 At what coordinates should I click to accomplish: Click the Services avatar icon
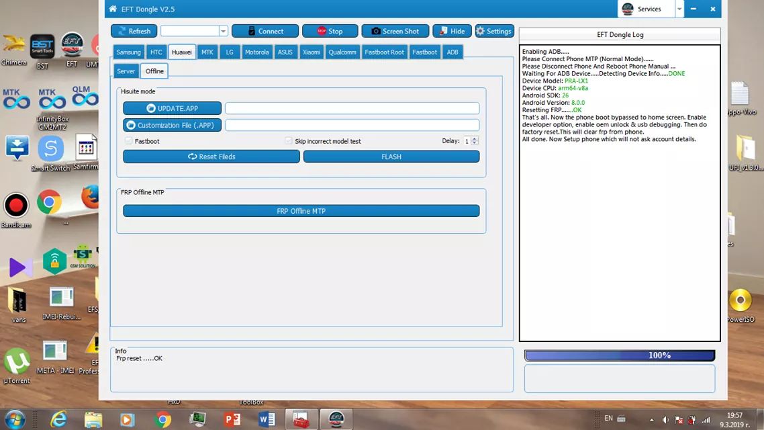point(628,9)
